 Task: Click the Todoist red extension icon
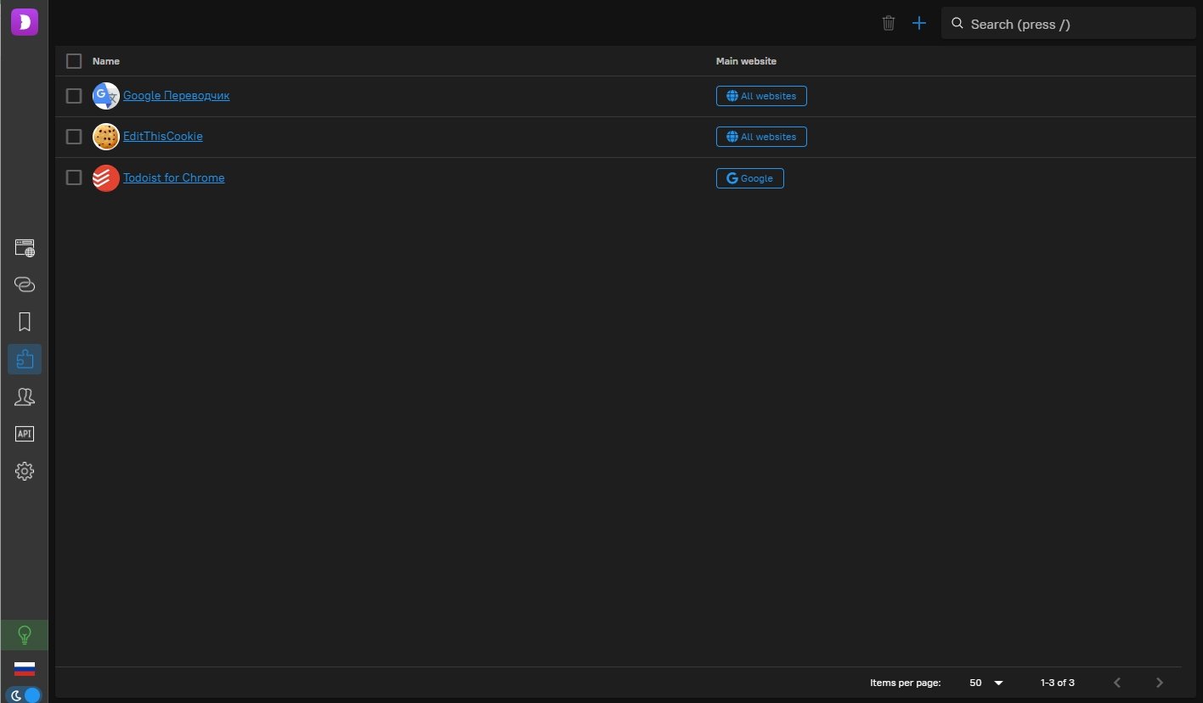coord(106,178)
